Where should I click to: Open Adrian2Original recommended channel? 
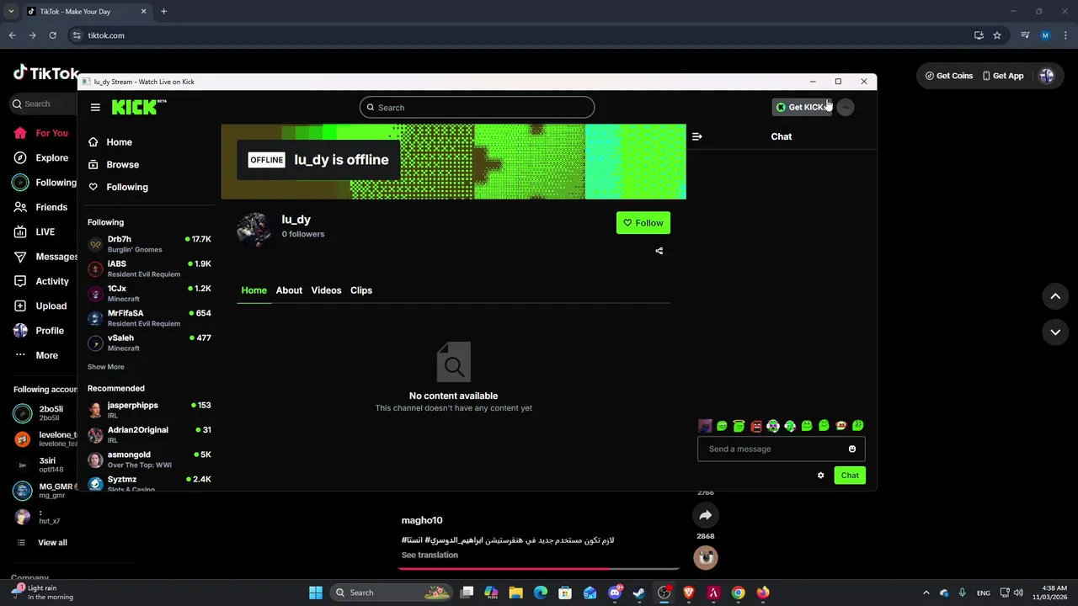click(148, 434)
